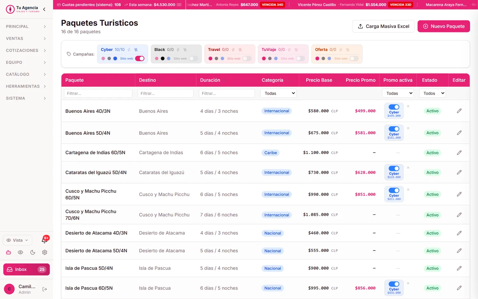
Task: Expand the CATÁLOGO sidebar section
Action: (x=26, y=74)
